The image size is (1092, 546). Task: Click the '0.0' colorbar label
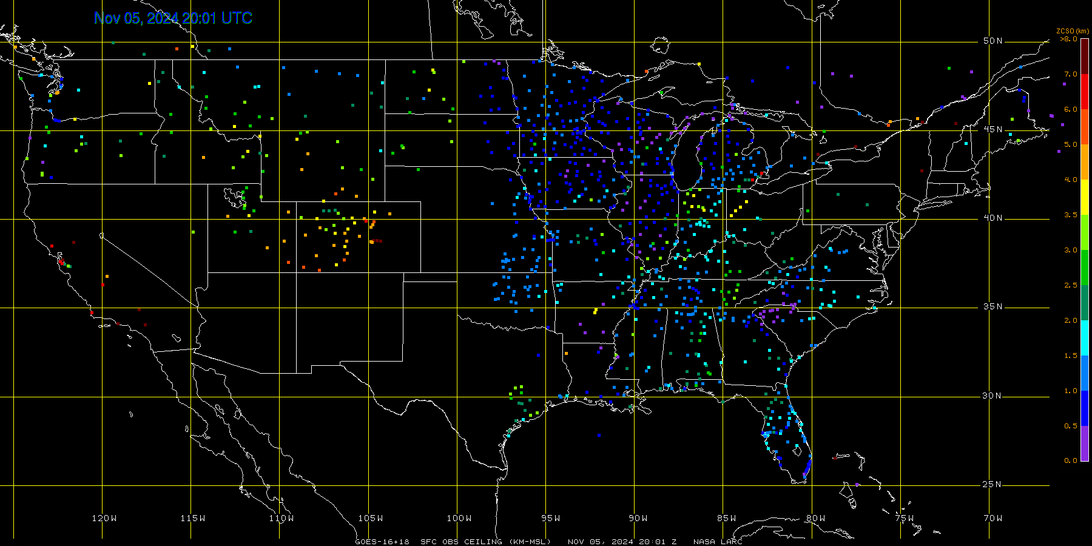pyautogui.click(x=1071, y=460)
